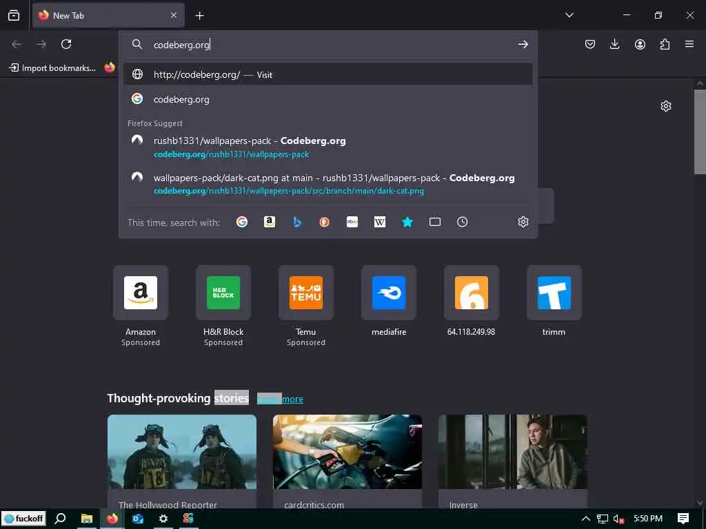Screen dimensions: 706x529
Task: Open the Firefox View button in the tab strip
Action: tap(14, 15)
